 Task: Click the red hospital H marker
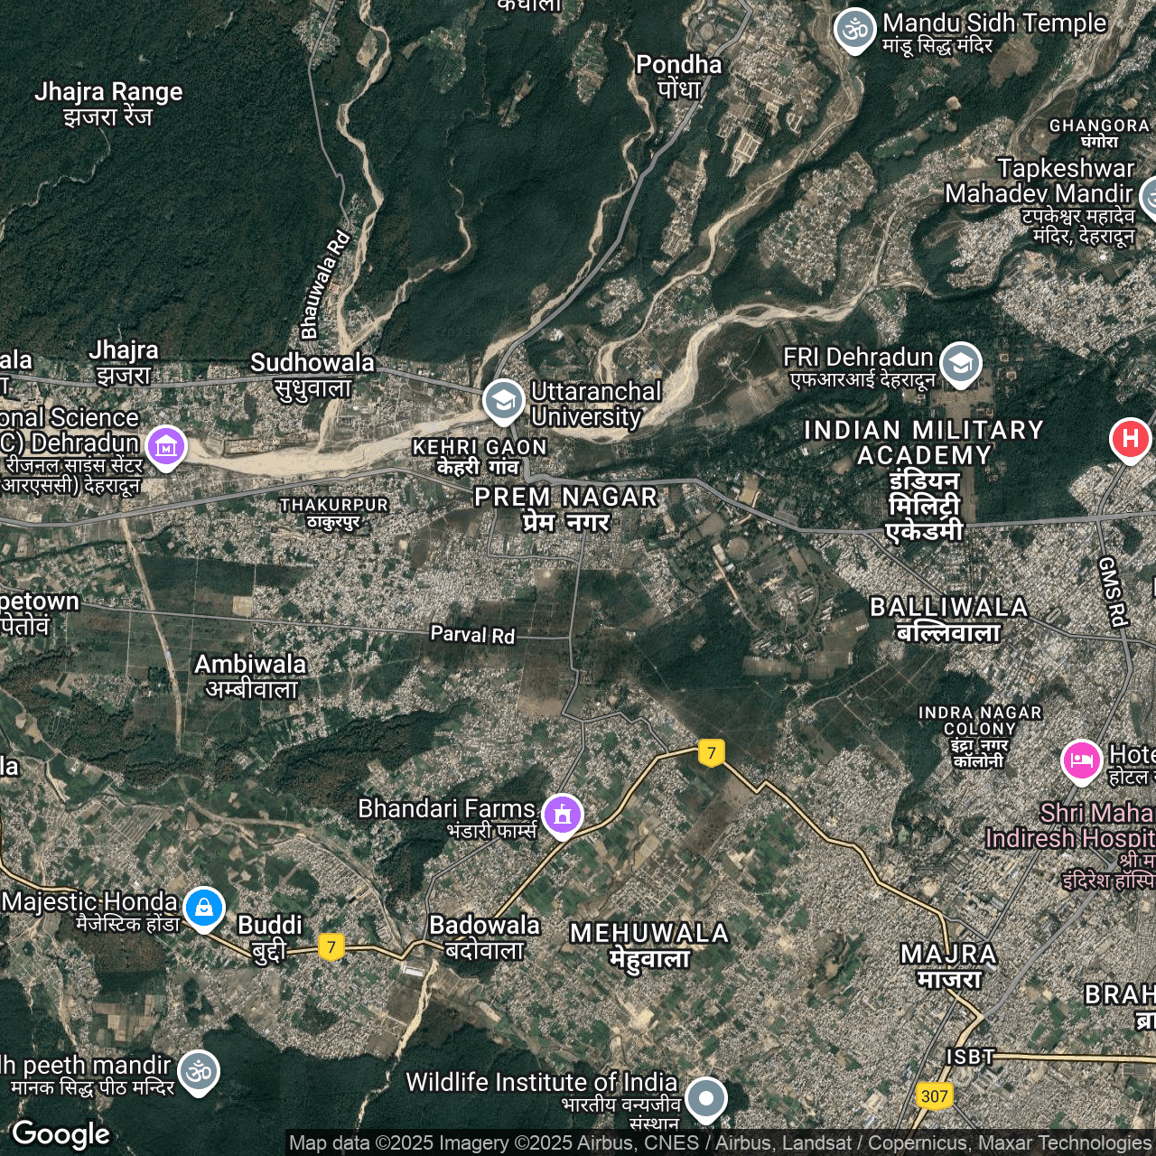pyautogui.click(x=1129, y=440)
